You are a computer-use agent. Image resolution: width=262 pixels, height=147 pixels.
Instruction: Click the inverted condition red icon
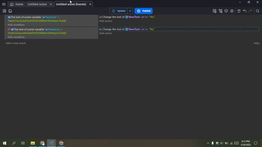click(9, 29)
